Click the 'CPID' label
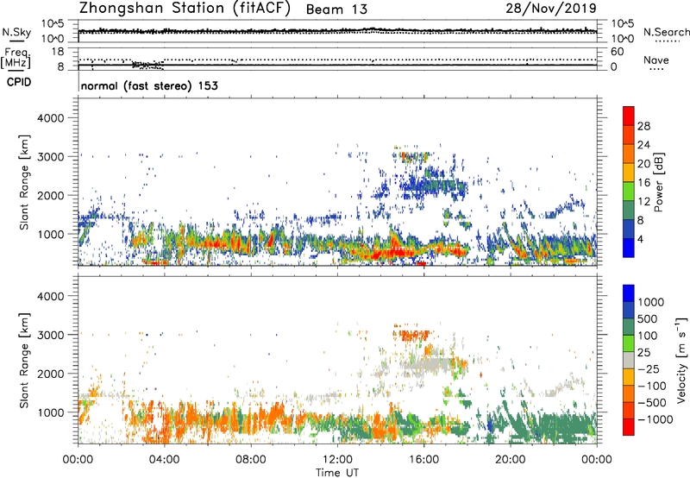The height and width of the screenshot is (478, 690). point(19,82)
